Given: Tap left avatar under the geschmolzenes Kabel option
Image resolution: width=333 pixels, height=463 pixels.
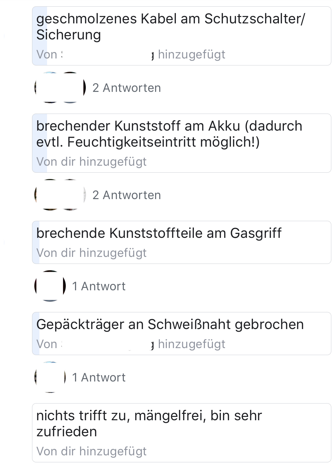Looking at the screenshot, I should point(50,88).
